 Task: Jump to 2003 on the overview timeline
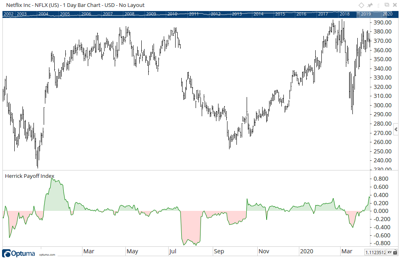click(22, 14)
